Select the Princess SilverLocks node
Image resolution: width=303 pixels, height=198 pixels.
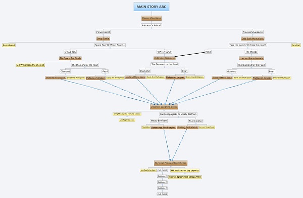pos(252,32)
